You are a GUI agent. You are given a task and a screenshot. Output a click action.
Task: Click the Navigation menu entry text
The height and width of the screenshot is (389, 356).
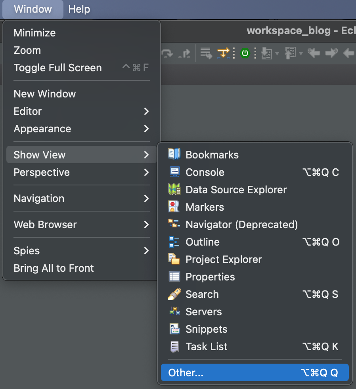39,198
